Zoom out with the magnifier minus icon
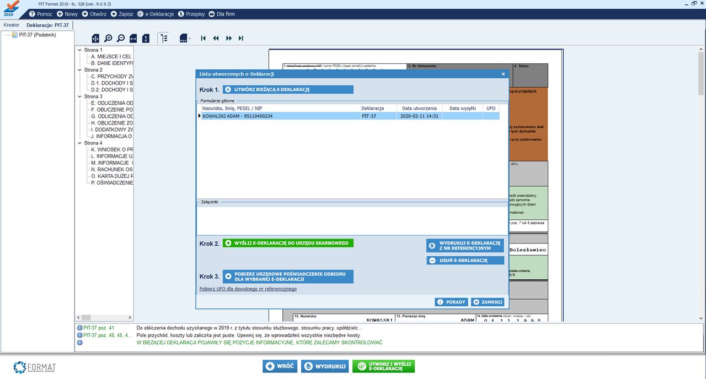Image resolution: width=706 pixels, height=379 pixels. (121, 38)
